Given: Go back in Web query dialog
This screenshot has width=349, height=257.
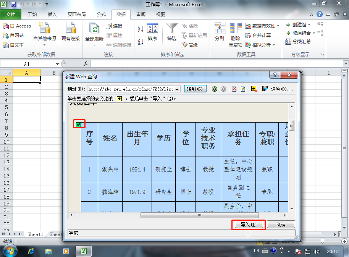Looking at the screenshot, I should point(215,89).
